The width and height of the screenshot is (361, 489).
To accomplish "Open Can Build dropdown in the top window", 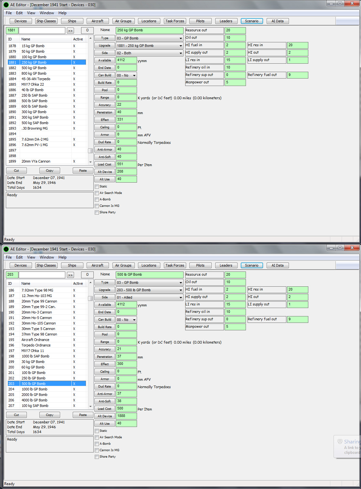I will coord(126,75).
